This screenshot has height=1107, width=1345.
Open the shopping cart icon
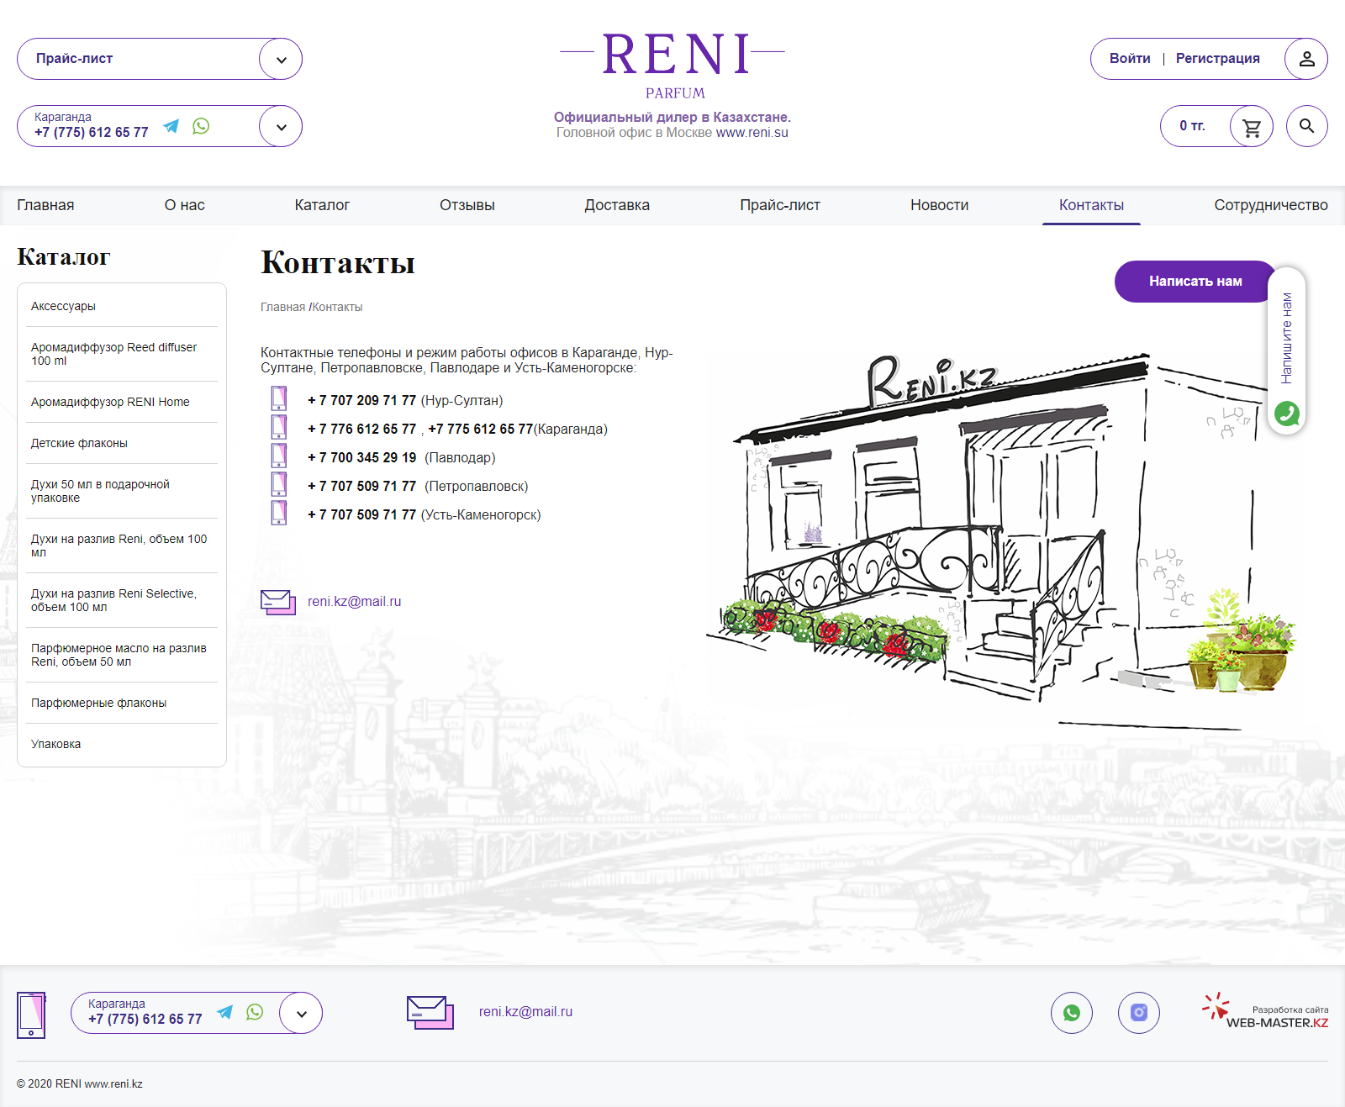1252,127
